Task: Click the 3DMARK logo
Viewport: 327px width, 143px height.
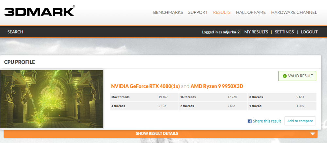Action: pos(40,11)
